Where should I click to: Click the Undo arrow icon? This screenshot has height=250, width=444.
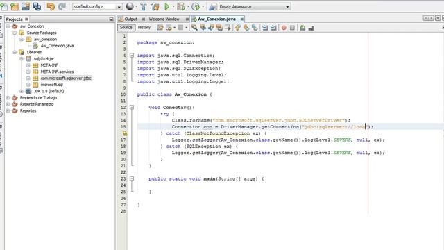[x=51, y=6]
